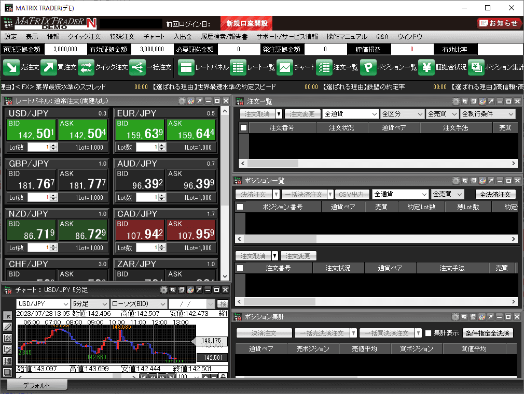
Task: Click CAD/JPY BID price 107.942
Action: (140, 230)
